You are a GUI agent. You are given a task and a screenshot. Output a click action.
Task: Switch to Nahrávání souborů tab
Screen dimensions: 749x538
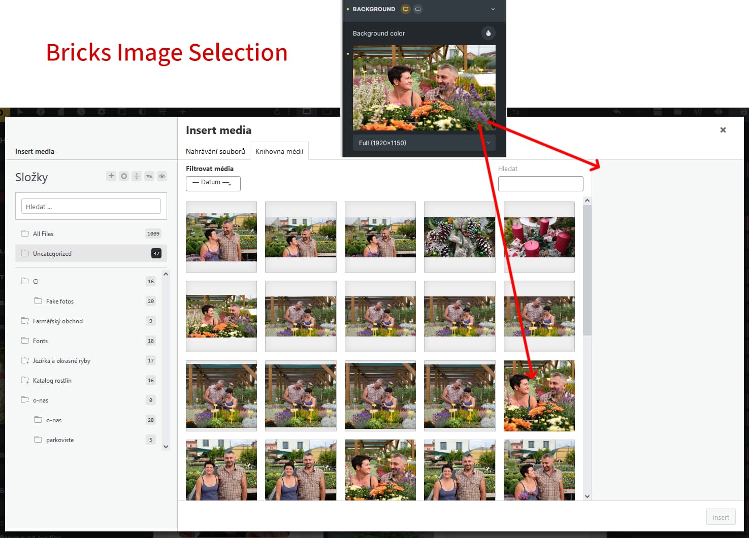coord(215,151)
